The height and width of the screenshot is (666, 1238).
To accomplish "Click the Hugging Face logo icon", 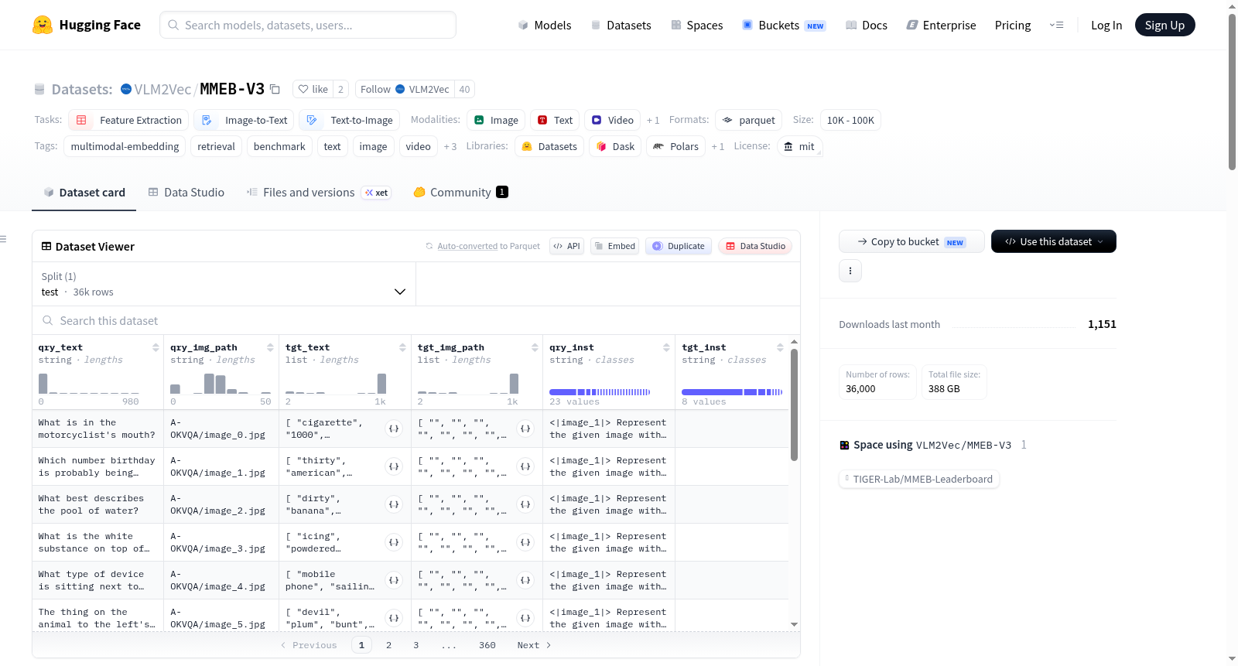I will pos(43,25).
